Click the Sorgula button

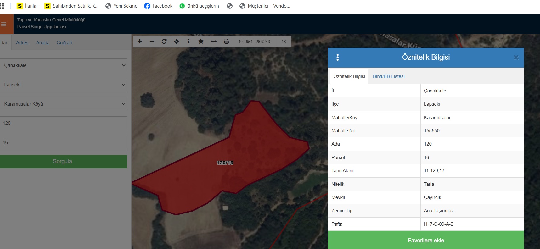click(x=63, y=162)
